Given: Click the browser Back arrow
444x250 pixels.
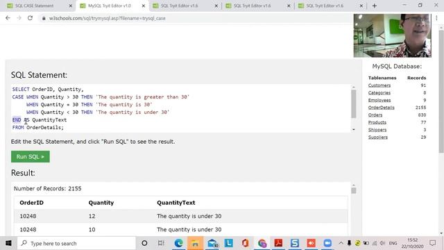Looking at the screenshot, I should point(8,18).
